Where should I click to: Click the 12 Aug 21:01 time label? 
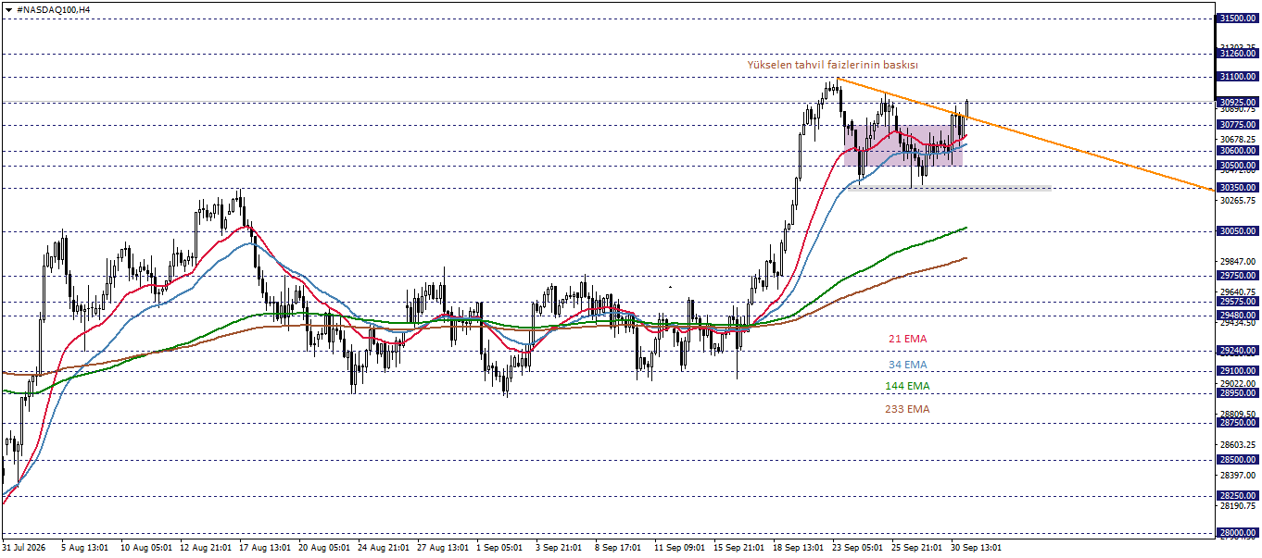205,548
